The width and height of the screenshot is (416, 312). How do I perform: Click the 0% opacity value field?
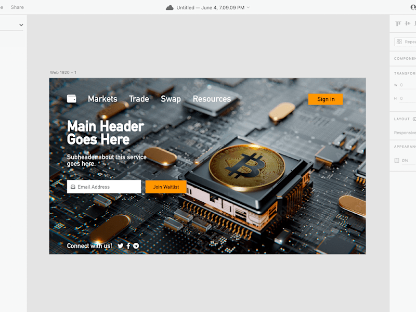tap(408, 161)
